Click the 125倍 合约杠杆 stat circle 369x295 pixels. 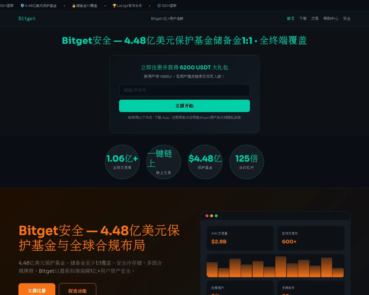[x=247, y=162]
